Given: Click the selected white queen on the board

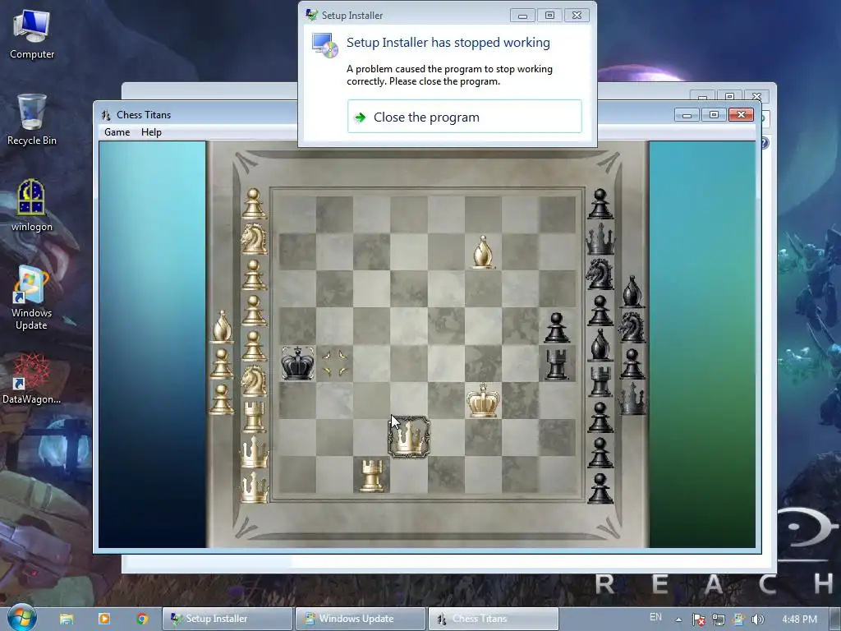Looking at the screenshot, I should (x=409, y=437).
